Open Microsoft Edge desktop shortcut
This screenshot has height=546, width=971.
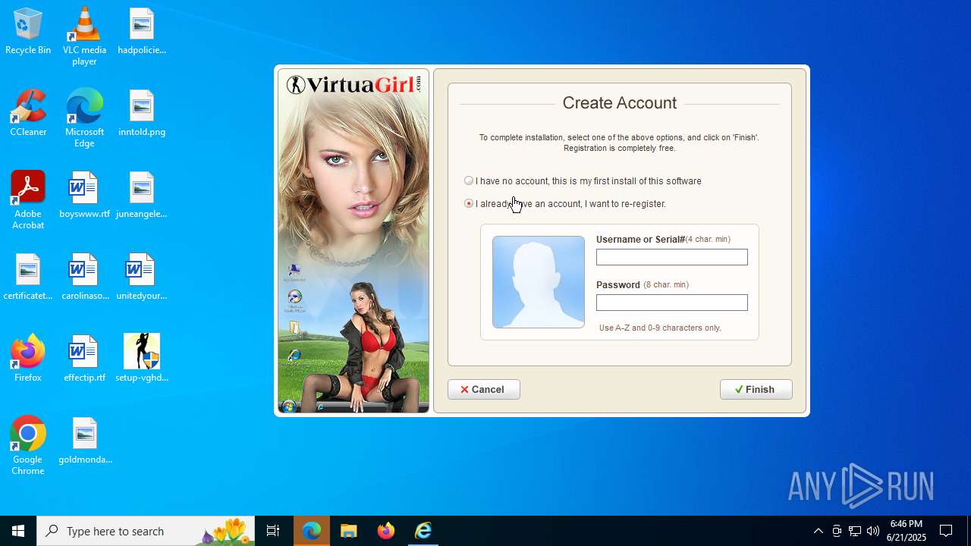84,118
